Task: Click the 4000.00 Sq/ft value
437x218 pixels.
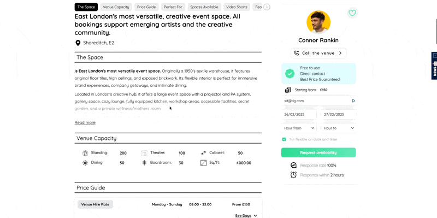Action: (244, 163)
